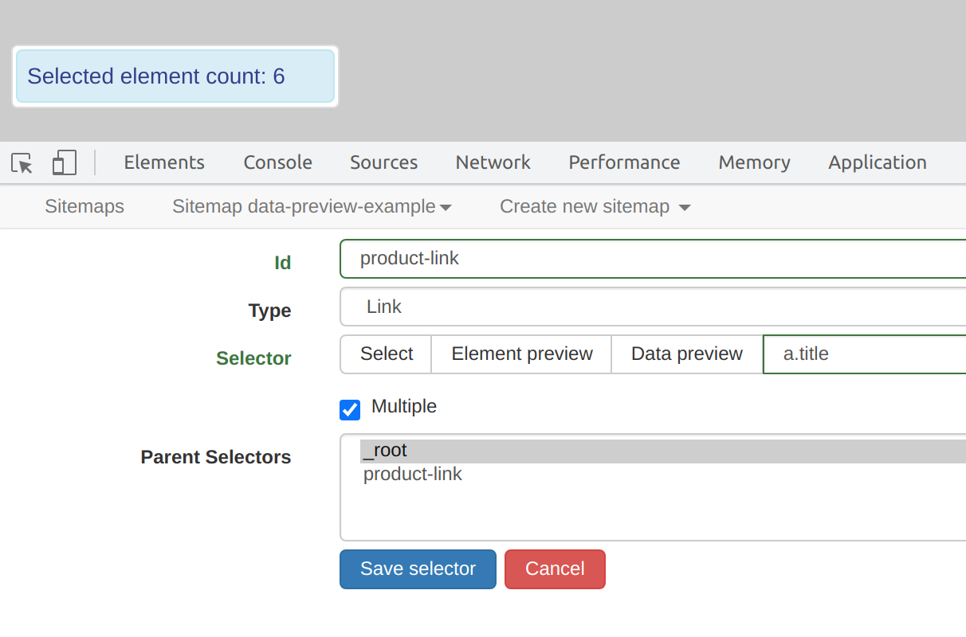Switch to the Memory tab
Viewport: 966px width, 637px height.
coord(753,162)
